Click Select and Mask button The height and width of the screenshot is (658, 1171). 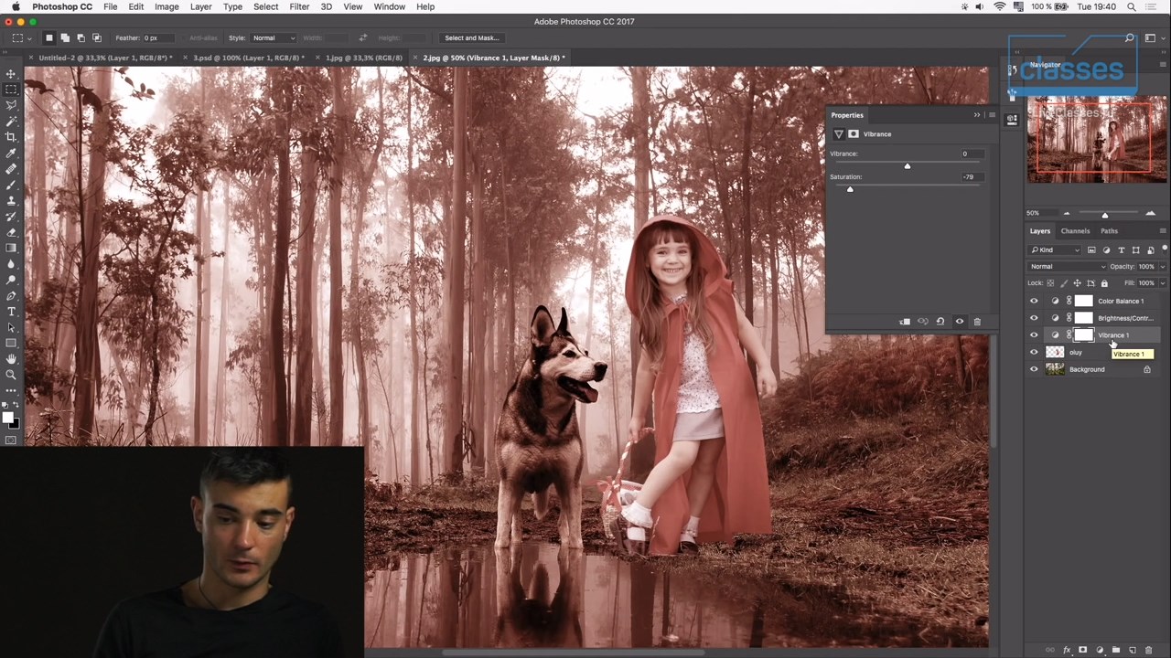pos(471,38)
